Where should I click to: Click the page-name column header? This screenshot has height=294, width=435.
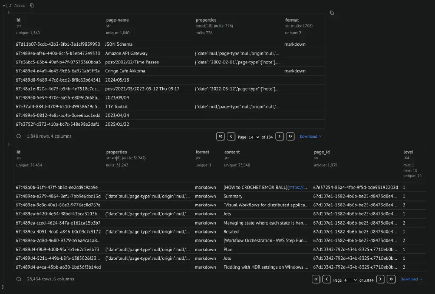coord(117,20)
